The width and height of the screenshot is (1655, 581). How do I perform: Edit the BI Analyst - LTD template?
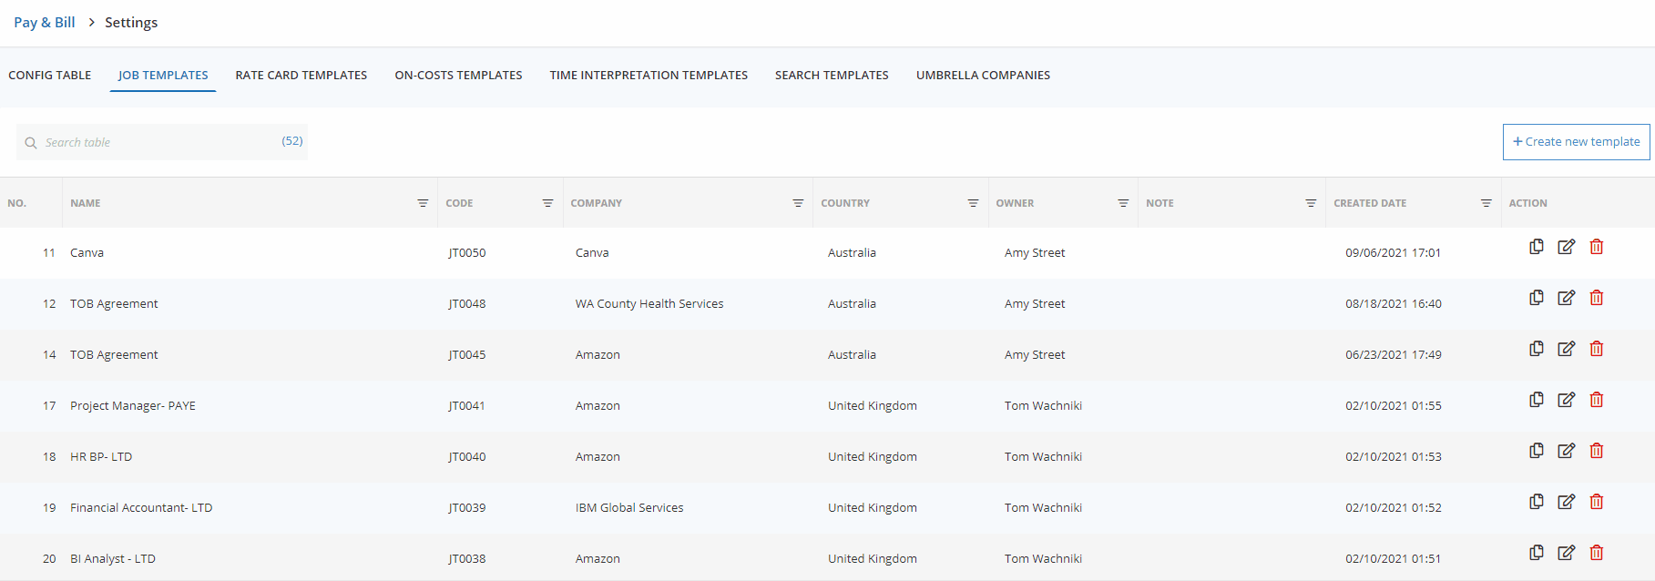[x=1566, y=553]
